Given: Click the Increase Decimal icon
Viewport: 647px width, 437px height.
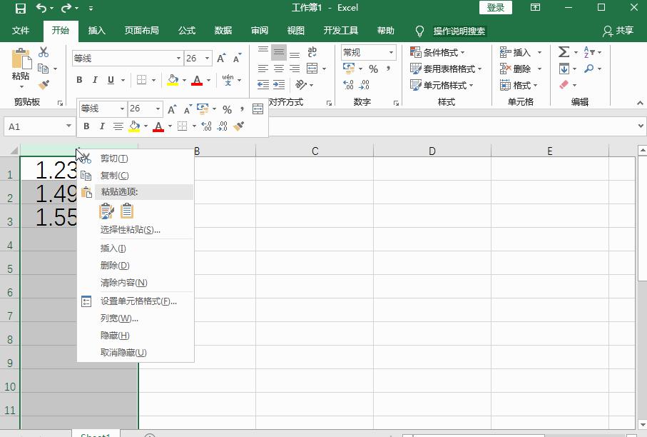Looking at the screenshot, I should pyautogui.click(x=347, y=84).
